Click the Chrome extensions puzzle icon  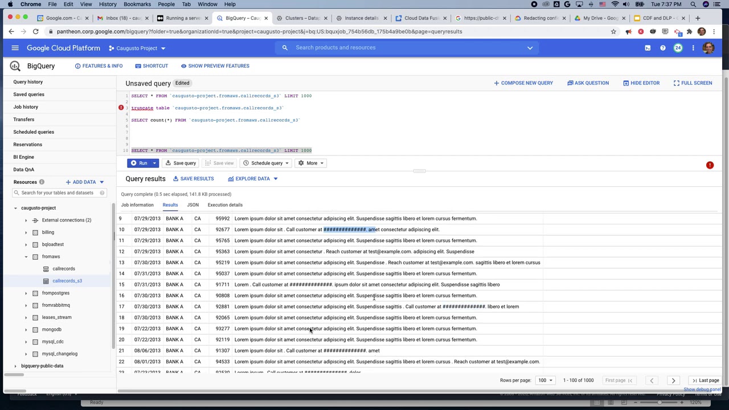[690, 32]
